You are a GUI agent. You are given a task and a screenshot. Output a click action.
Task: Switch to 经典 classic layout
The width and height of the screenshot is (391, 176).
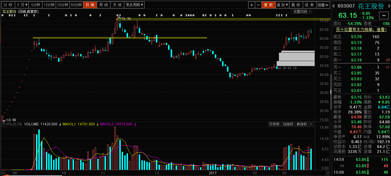tap(309, 5)
